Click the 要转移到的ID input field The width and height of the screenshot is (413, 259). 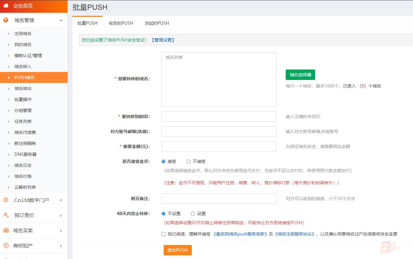[x=219, y=117]
